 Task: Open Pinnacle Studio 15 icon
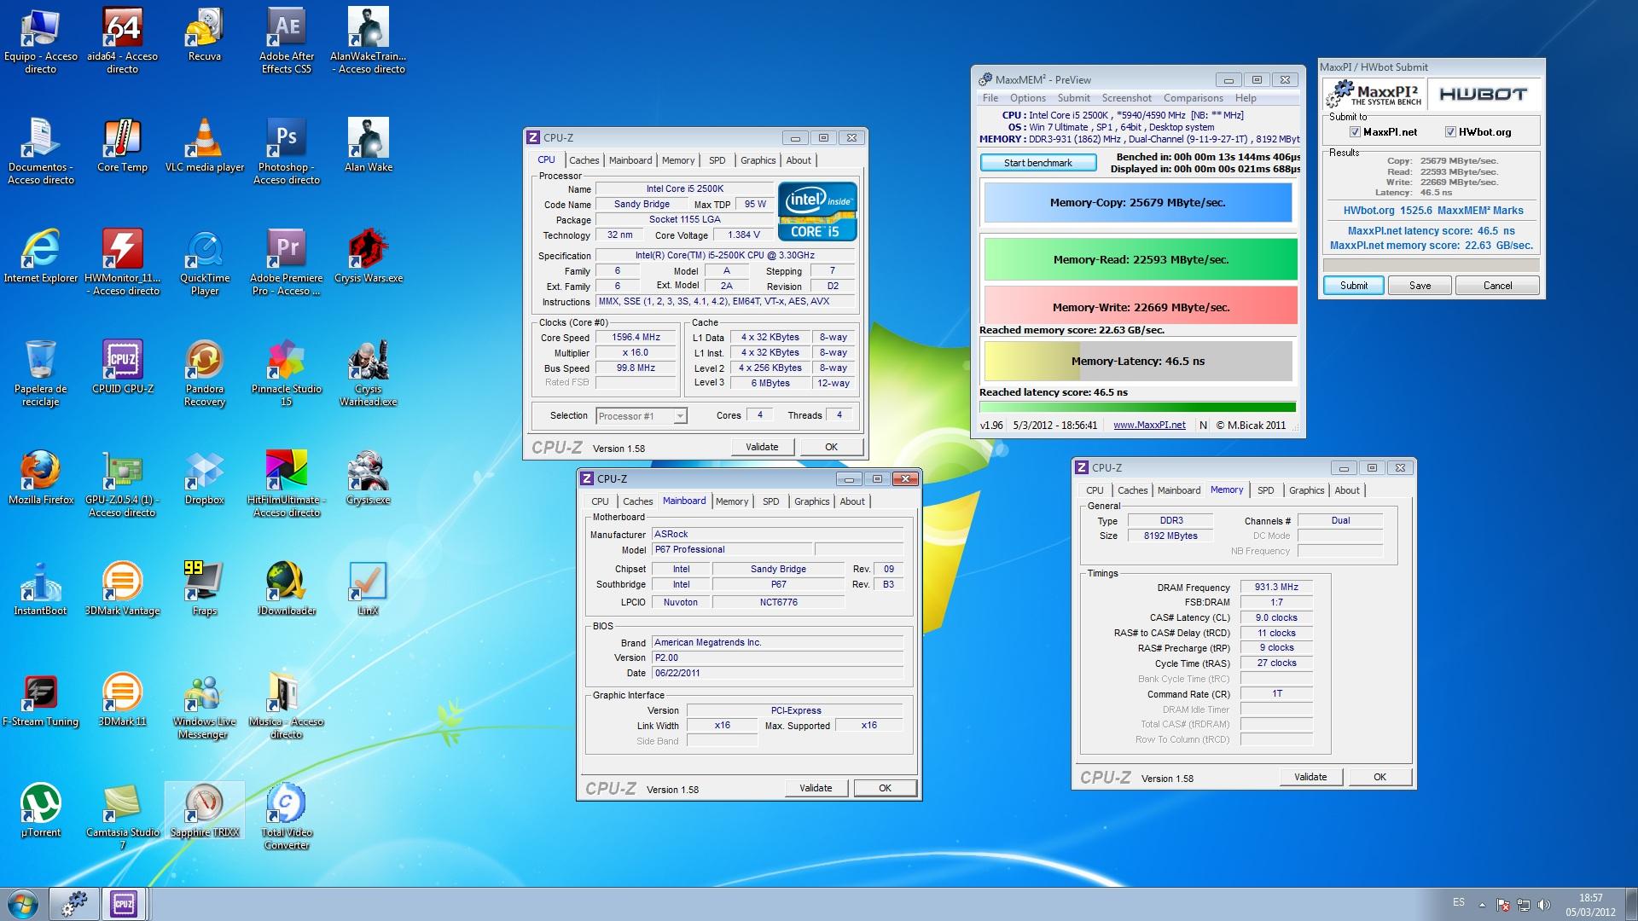pos(287,373)
